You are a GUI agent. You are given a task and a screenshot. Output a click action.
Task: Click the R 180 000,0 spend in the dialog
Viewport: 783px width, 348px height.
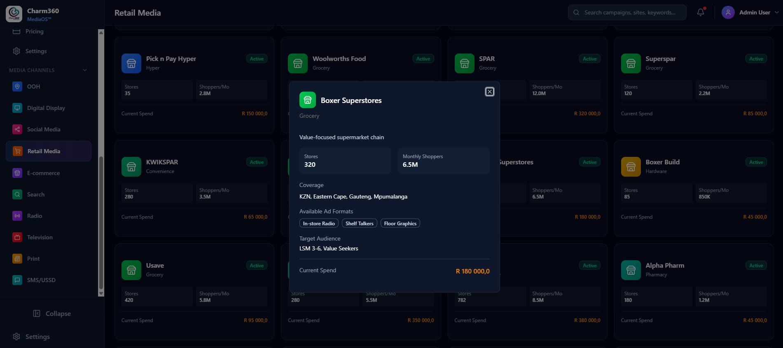(473, 271)
